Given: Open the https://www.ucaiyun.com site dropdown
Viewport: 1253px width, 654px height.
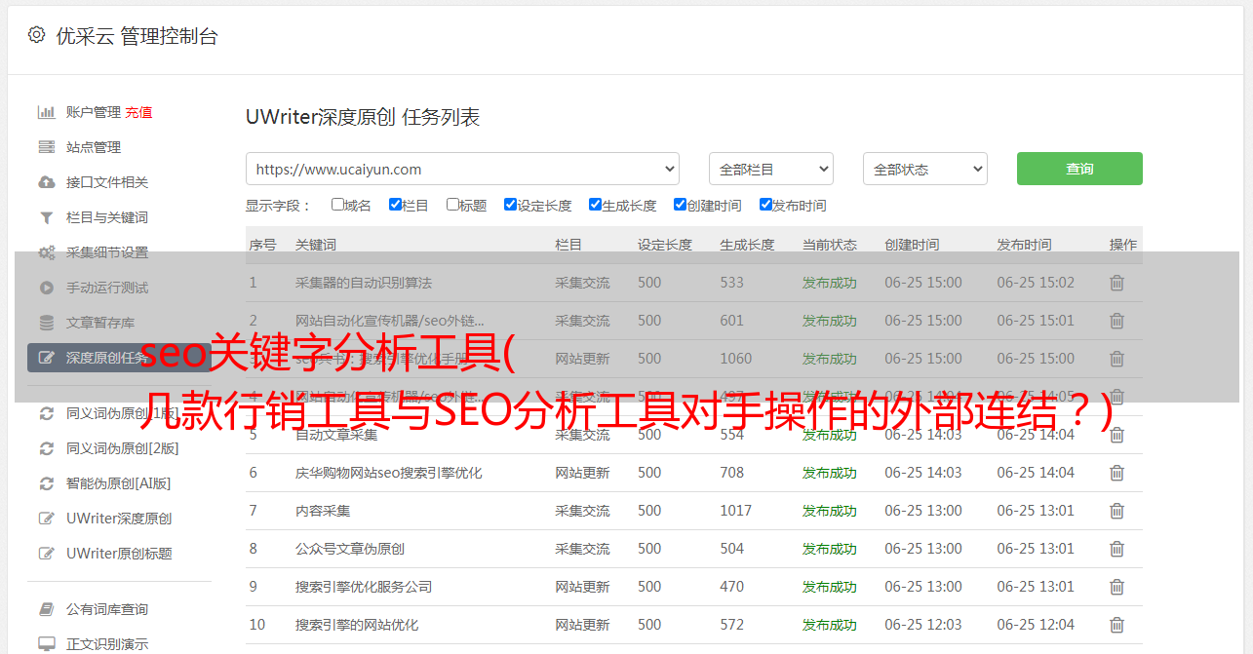Looking at the screenshot, I should click(462, 169).
